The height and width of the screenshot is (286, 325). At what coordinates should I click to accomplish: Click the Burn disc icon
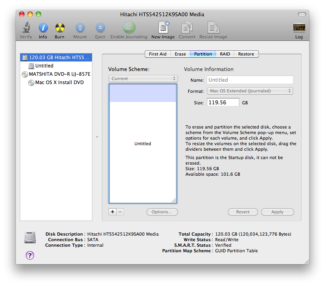pos(60,28)
